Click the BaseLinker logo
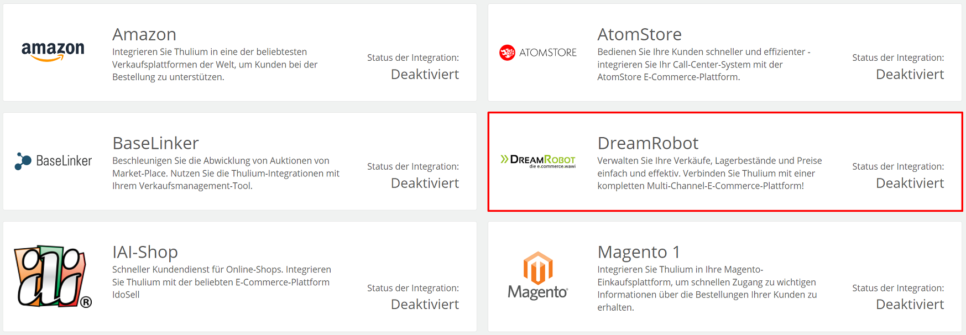This screenshot has width=966, height=335. pos(53,161)
